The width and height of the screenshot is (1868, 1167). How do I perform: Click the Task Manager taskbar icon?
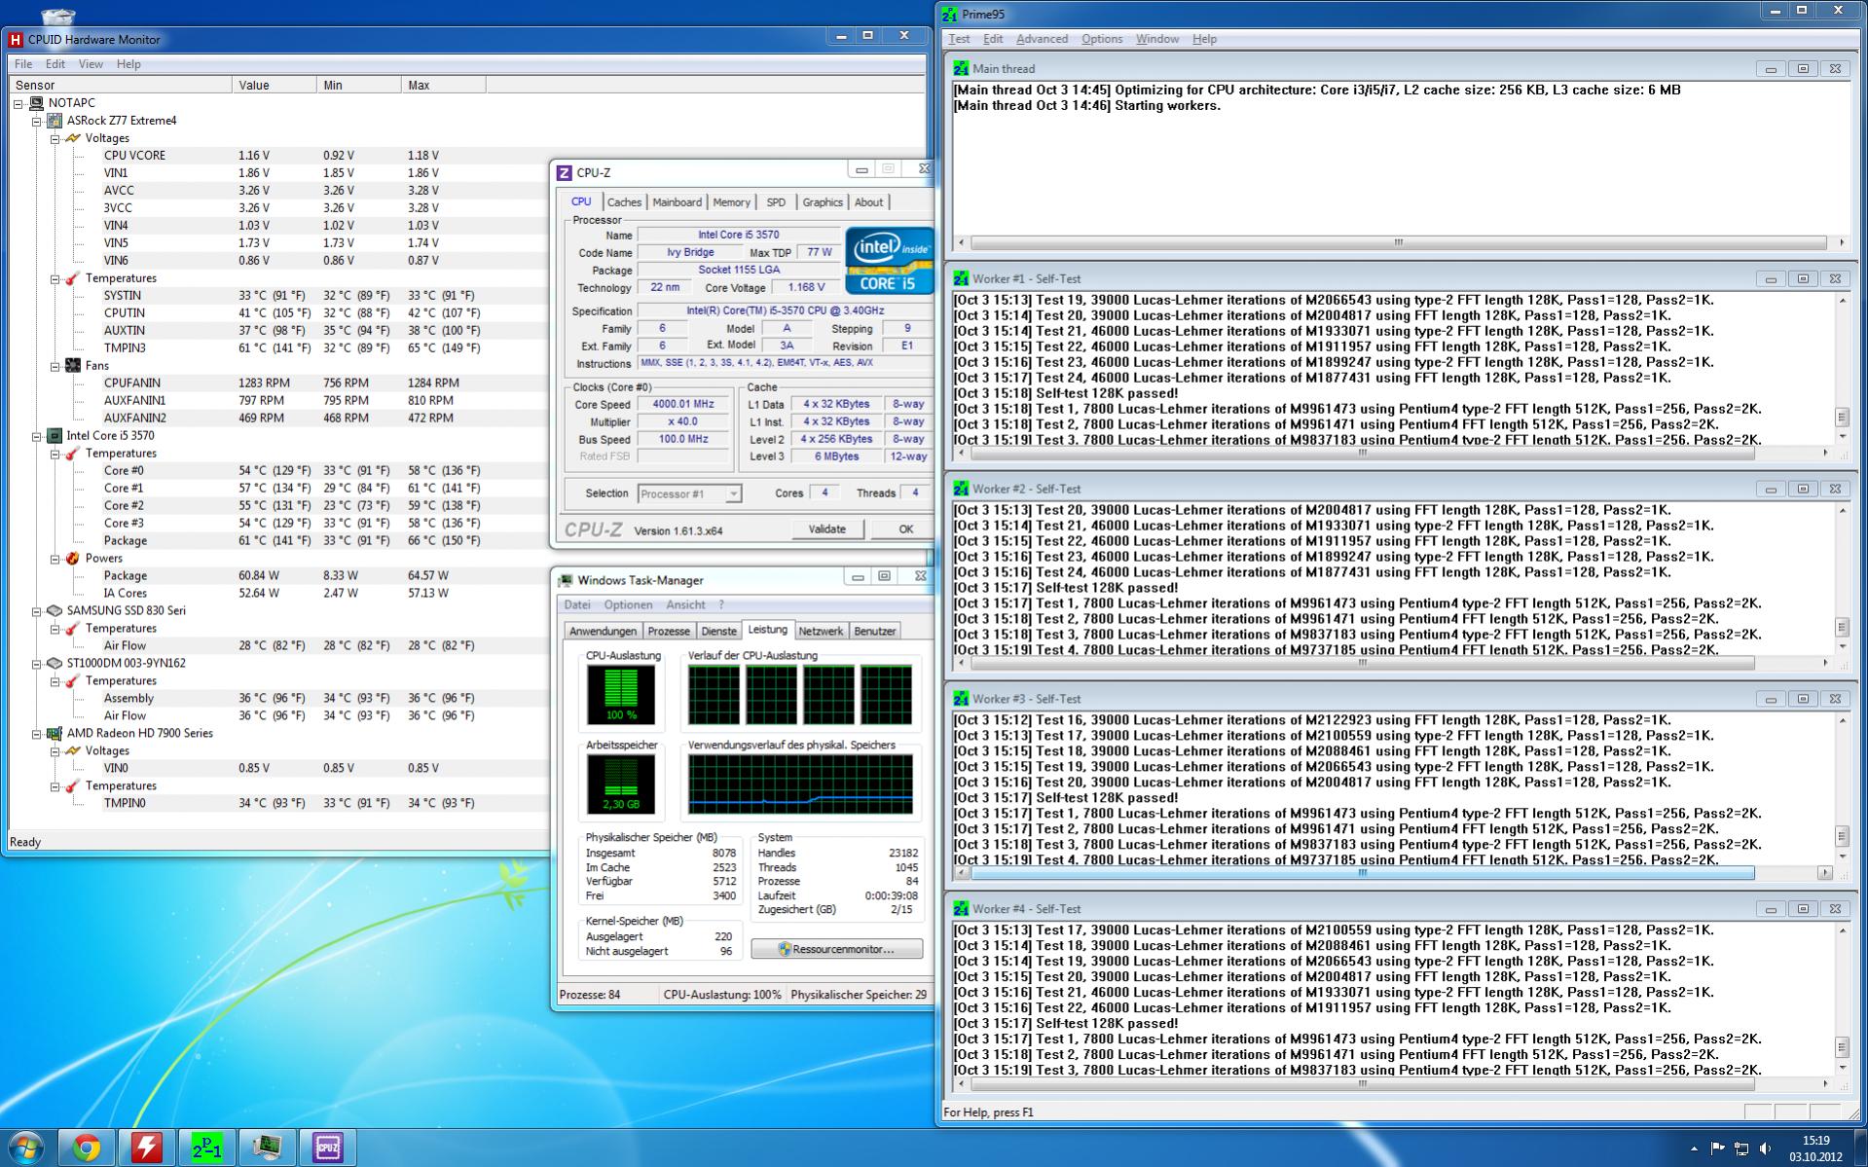coord(267,1149)
